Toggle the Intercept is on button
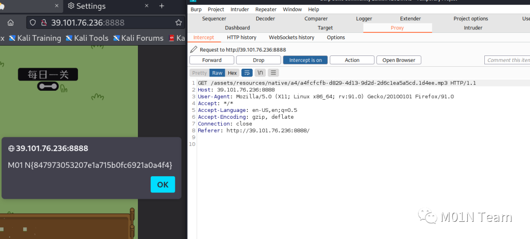The height and width of the screenshot is (239, 530). 306,60
